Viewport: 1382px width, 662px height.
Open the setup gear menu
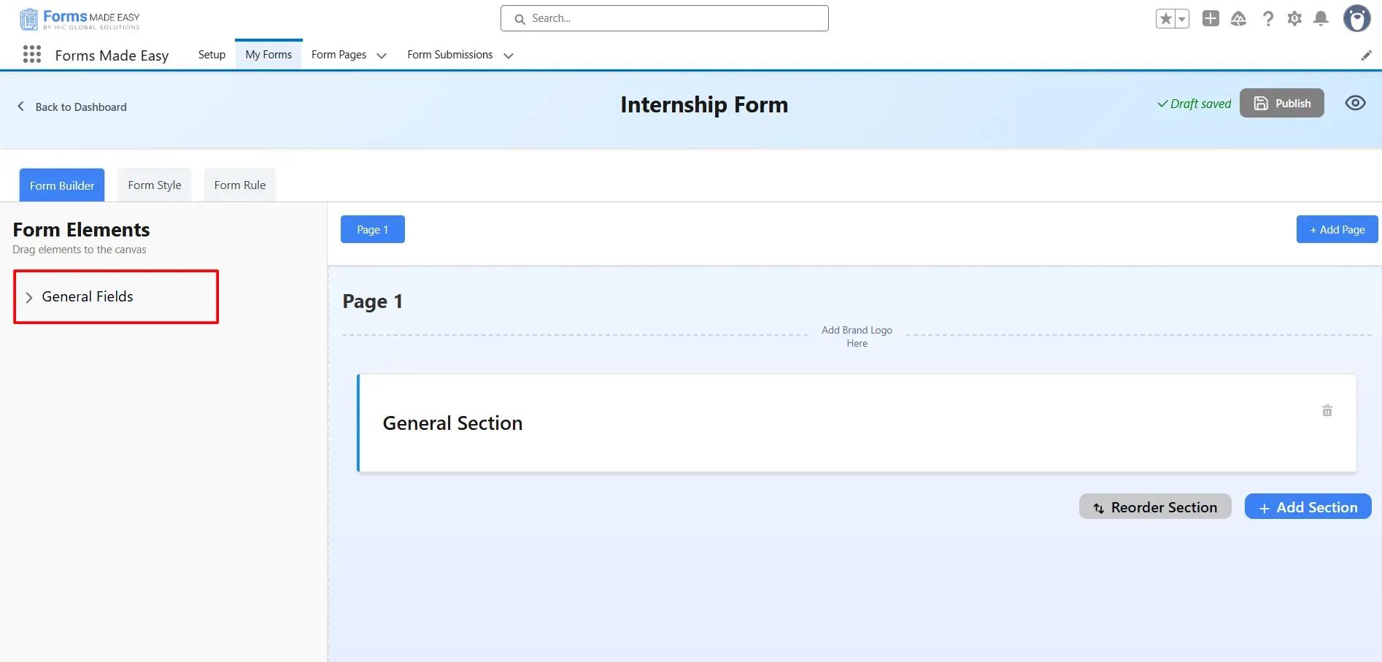pyautogui.click(x=1294, y=19)
